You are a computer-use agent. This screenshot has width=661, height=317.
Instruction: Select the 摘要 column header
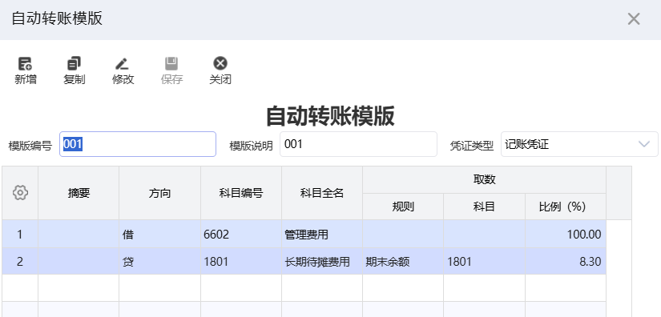(79, 193)
